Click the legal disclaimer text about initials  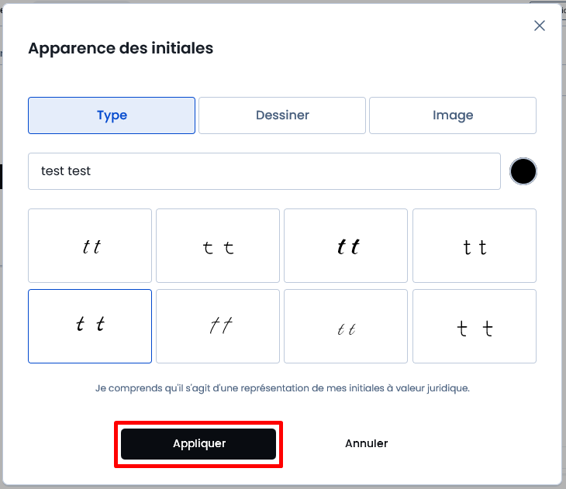[282, 388]
